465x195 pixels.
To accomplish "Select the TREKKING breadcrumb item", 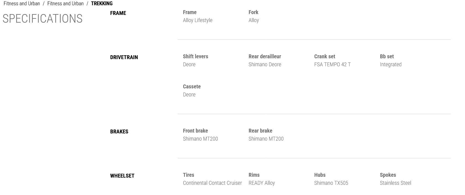I will click(102, 4).
